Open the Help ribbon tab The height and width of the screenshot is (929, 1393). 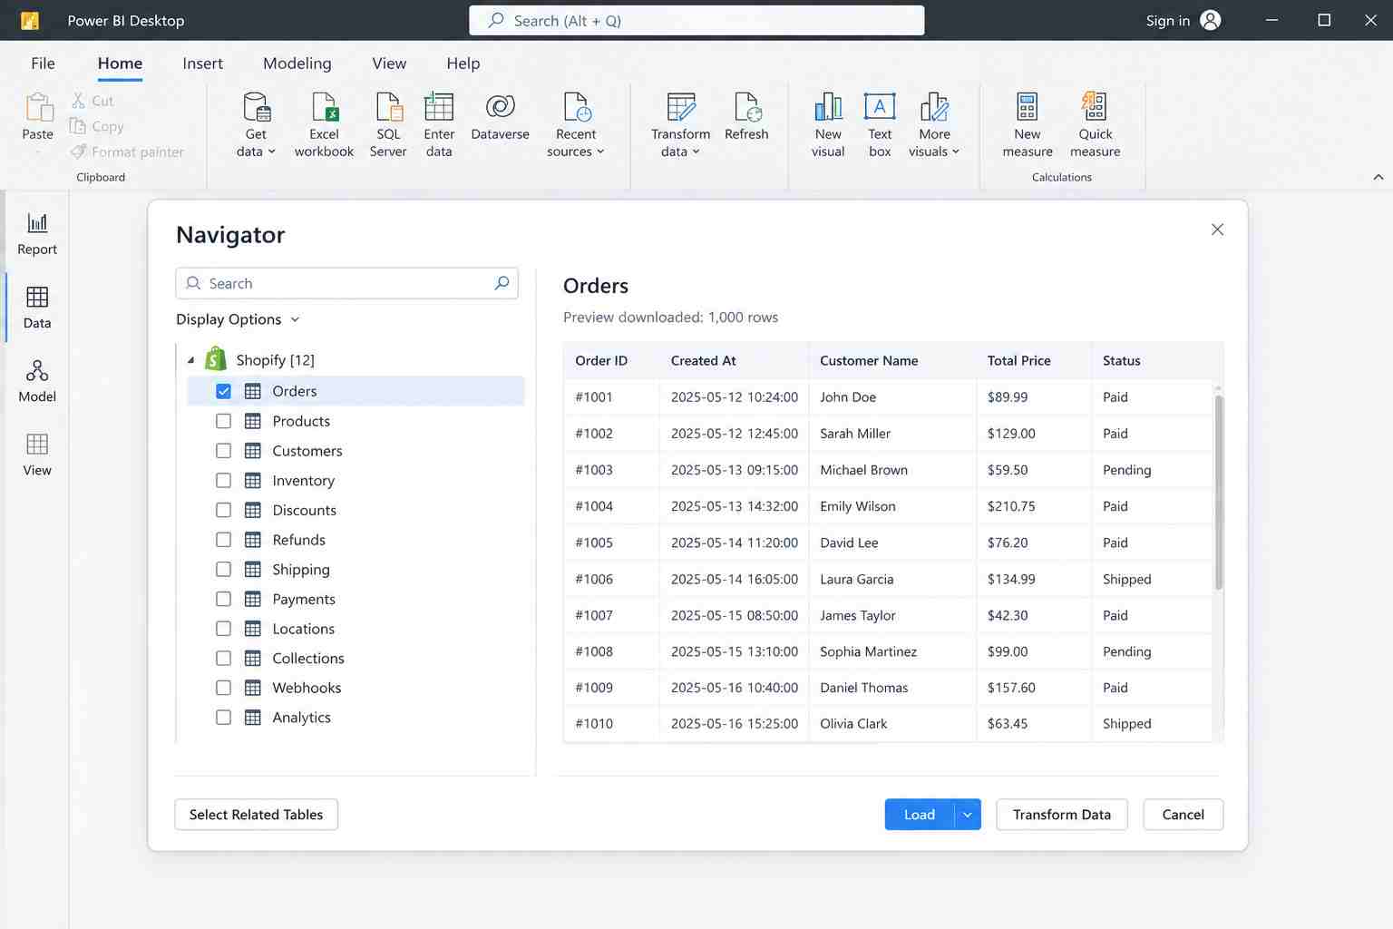pos(463,64)
